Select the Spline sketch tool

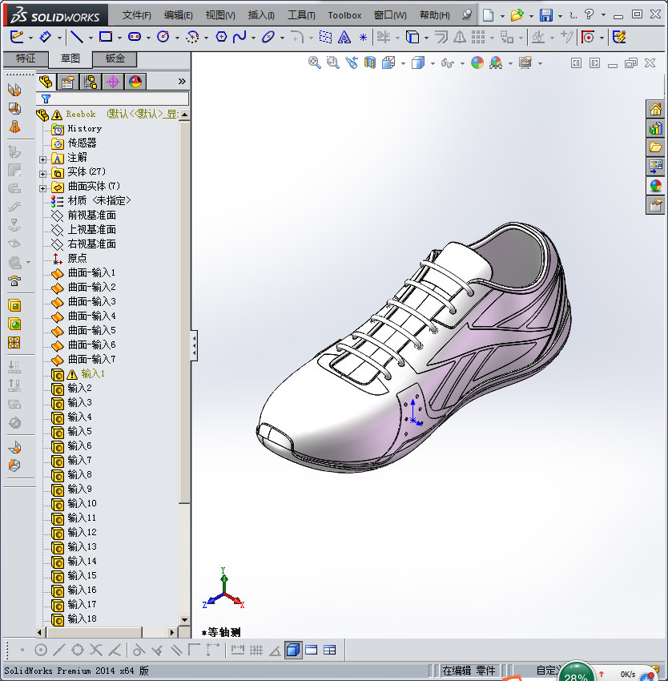(239, 37)
